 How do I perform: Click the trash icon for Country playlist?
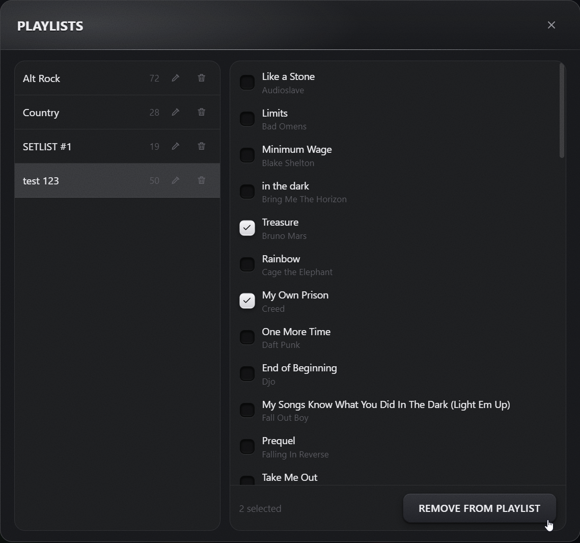coord(202,112)
